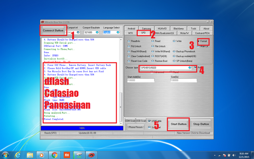Viewport: 254px width, 159px height.
Task: Click the log scrollbar up arrow
Action: click(x=121, y=40)
